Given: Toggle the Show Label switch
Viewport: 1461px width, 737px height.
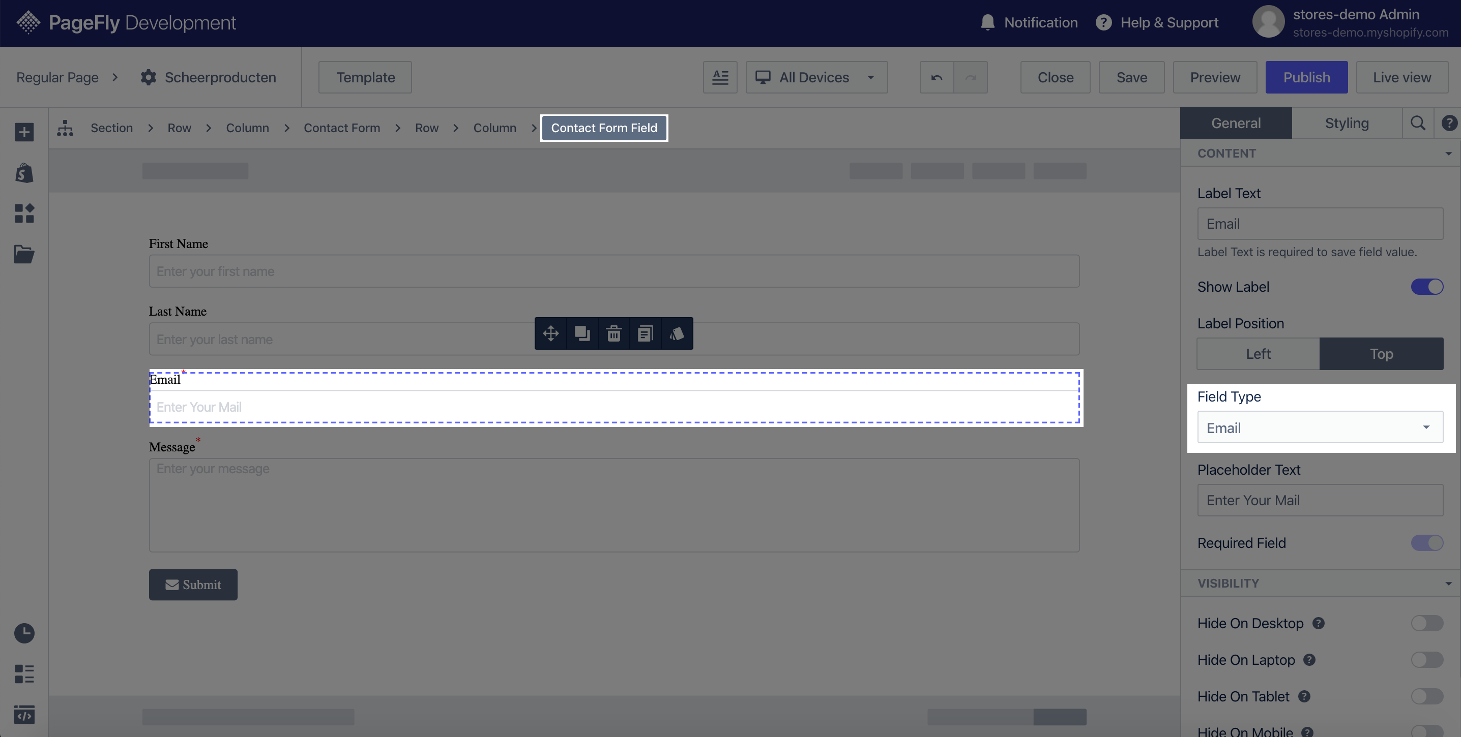Looking at the screenshot, I should pos(1427,287).
